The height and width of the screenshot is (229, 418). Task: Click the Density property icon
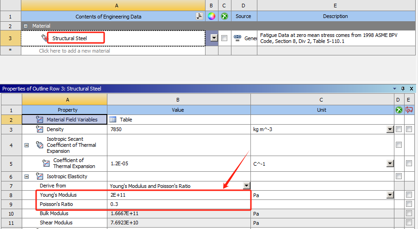39,129
